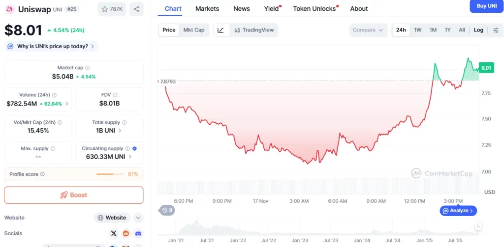504x247 pixels.
Task: Open 'Why is UNI's price up today?'
Action: point(51,47)
